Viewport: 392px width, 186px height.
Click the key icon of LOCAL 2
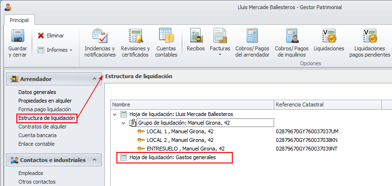click(x=141, y=140)
